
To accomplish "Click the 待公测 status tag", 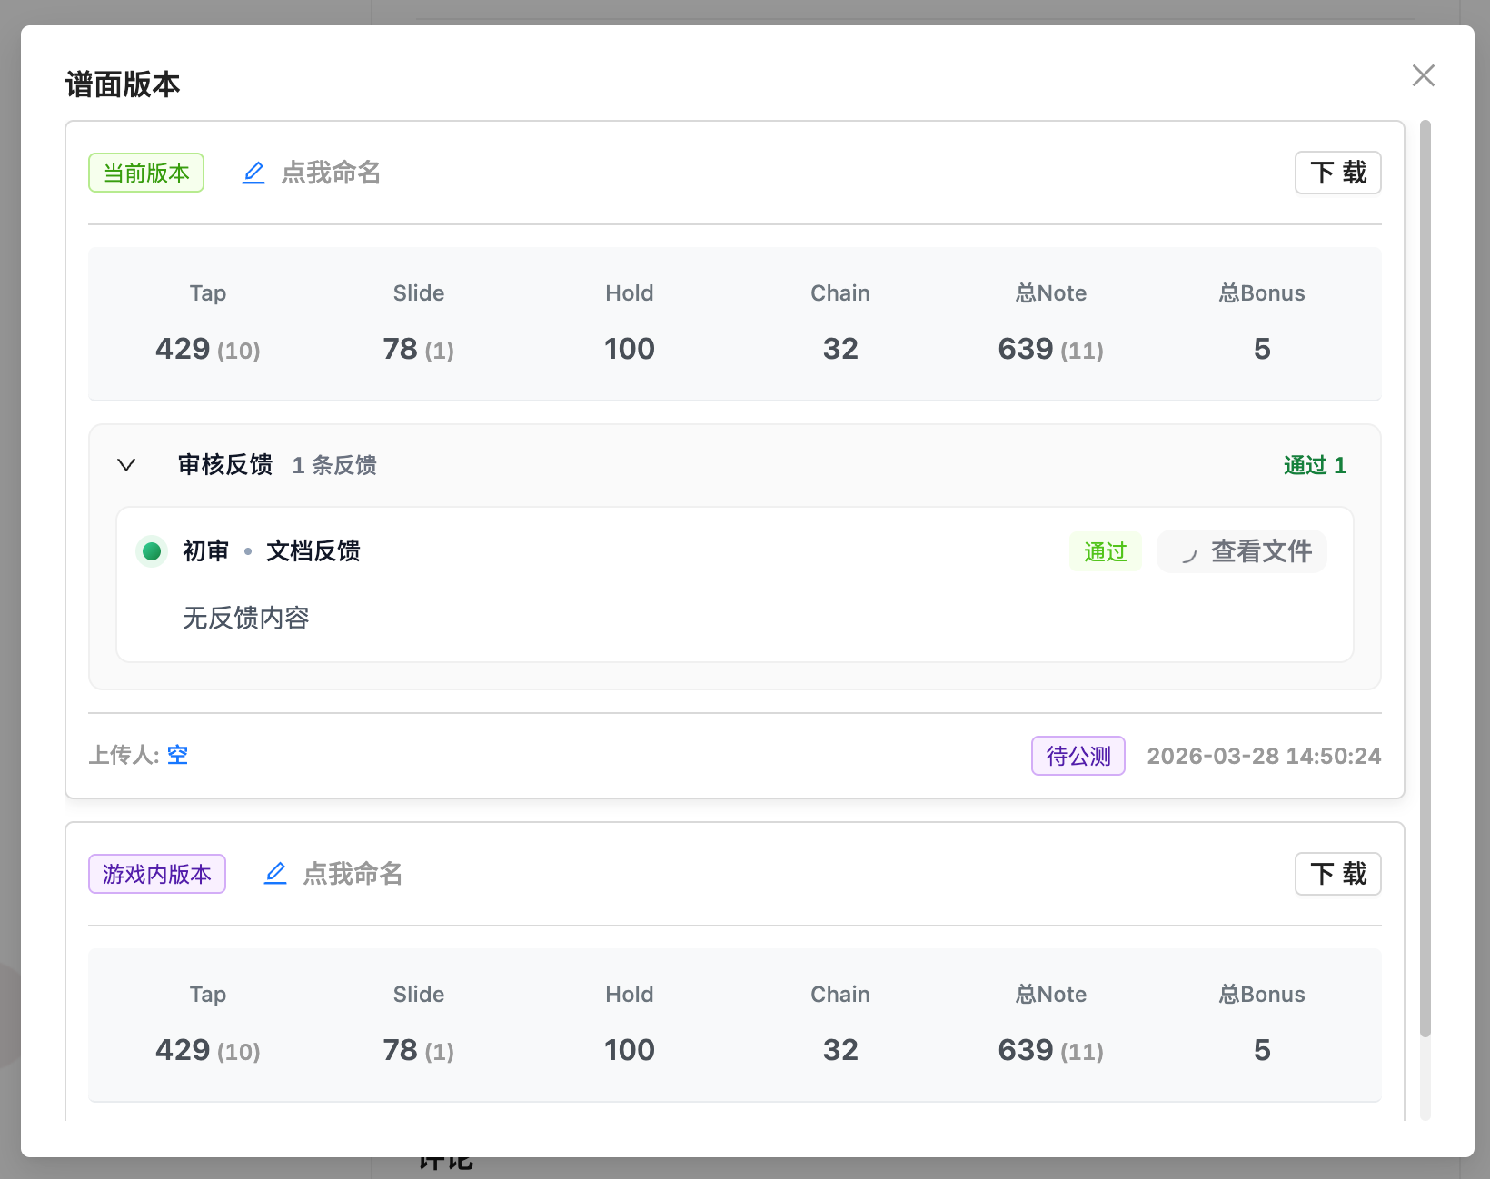I will click(x=1078, y=756).
